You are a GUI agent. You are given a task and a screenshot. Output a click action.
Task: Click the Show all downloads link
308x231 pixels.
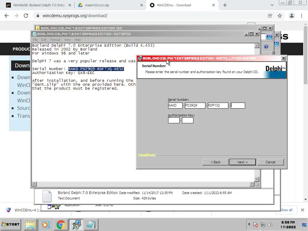[286, 210]
